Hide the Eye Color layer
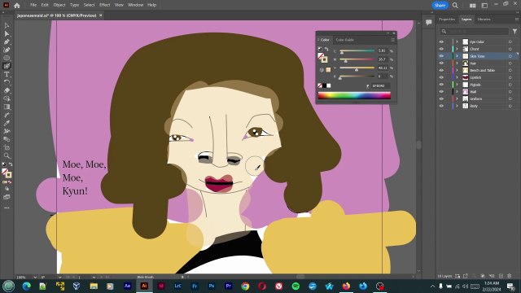 point(441,42)
